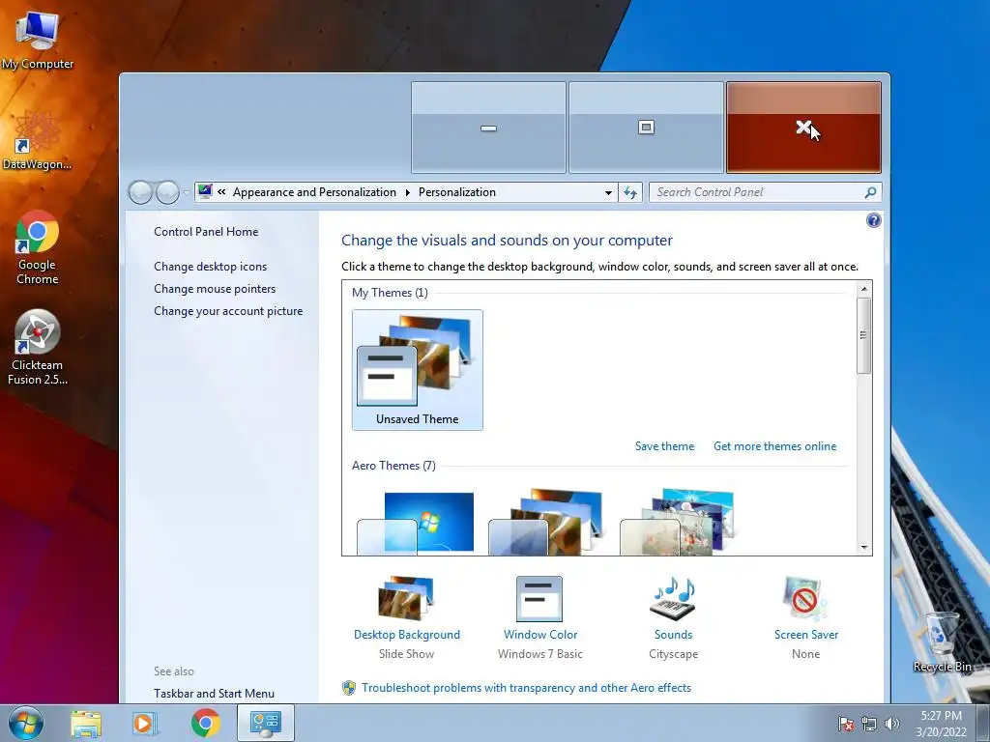Click the Control Panel address bar icon
The width and height of the screenshot is (990, 742).
click(205, 191)
